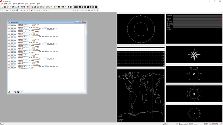Click the Paste icon
The width and height of the screenshot is (223, 125).
click(x=24, y=7)
